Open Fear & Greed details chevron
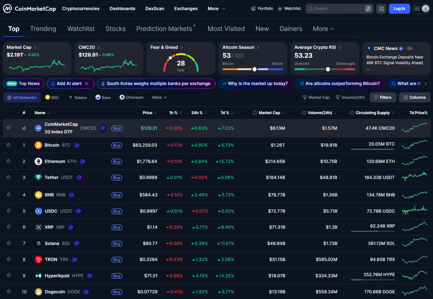433x299 pixels. [x=182, y=47]
